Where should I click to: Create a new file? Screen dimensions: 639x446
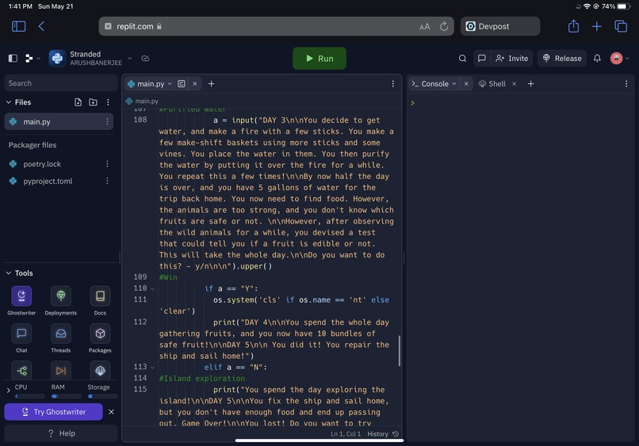coord(78,102)
